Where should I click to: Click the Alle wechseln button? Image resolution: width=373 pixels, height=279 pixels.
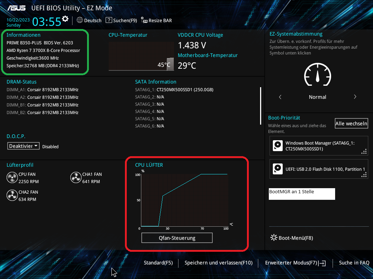(x=352, y=124)
